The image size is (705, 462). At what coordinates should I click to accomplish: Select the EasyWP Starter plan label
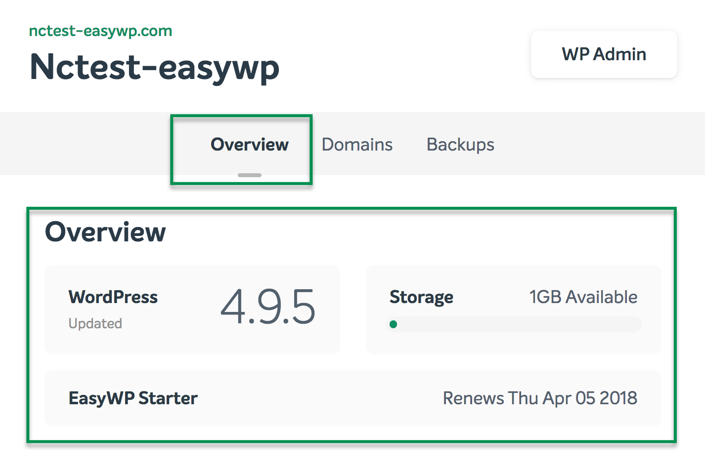pos(133,398)
